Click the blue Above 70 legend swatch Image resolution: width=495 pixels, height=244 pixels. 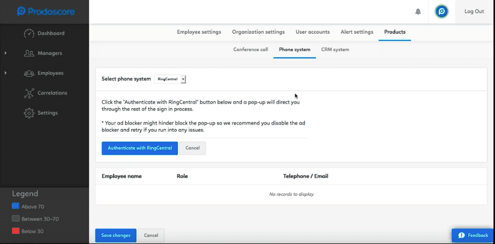(15, 206)
